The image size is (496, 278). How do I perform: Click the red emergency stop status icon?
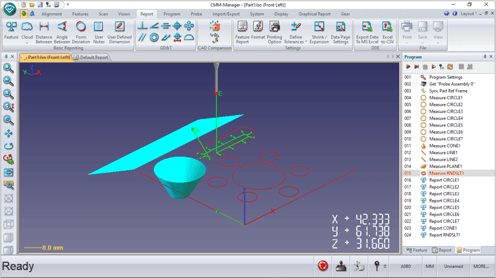[323, 266]
